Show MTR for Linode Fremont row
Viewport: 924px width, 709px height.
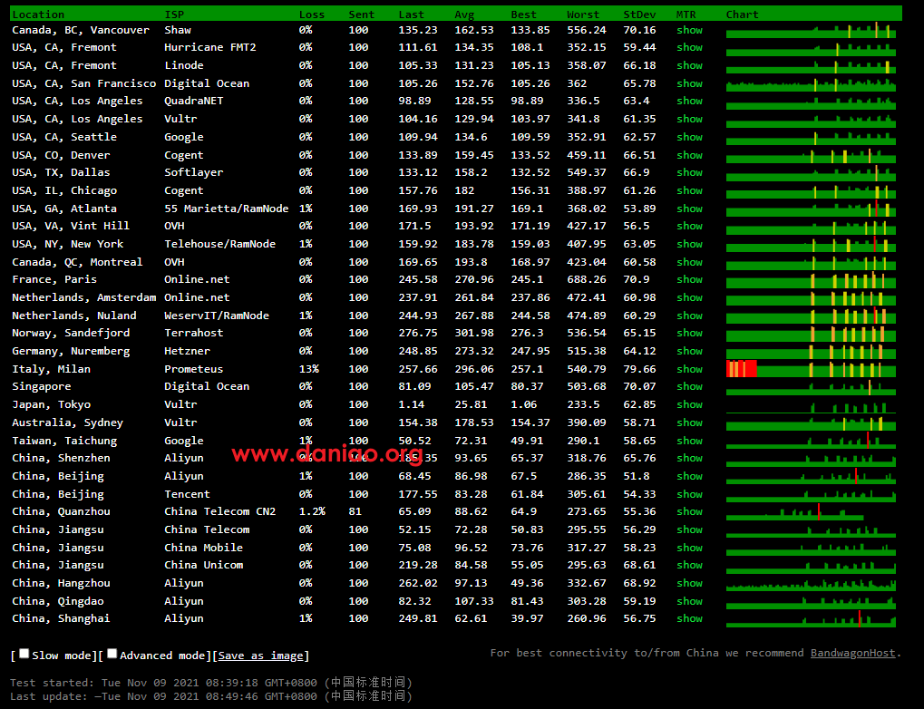pos(689,65)
